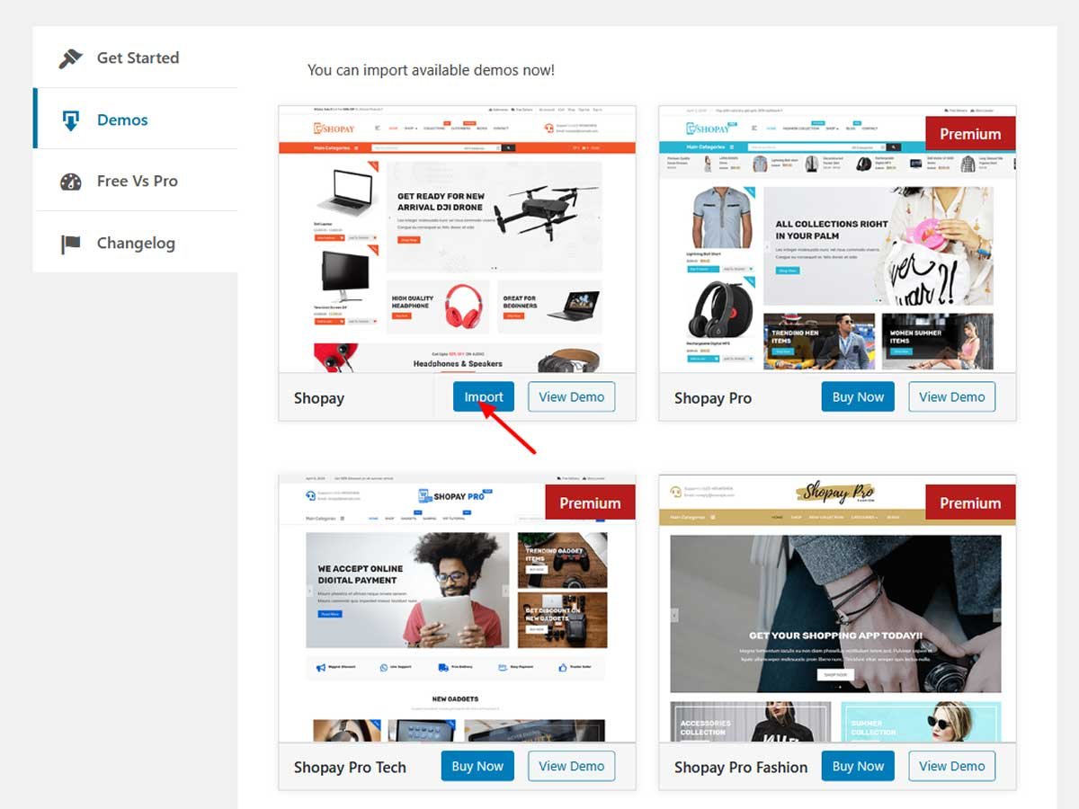Import the Shopay demo

(x=484, y=397)
